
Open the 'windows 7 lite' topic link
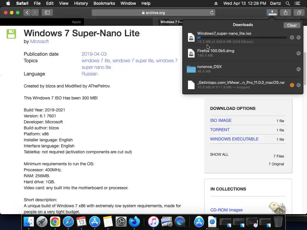(96, 60)
